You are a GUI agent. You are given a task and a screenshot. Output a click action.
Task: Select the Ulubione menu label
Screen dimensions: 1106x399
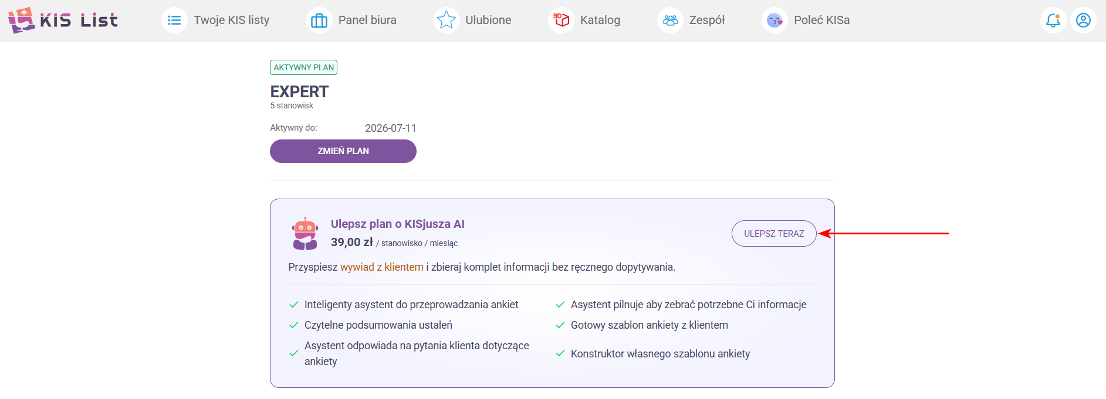488,21
